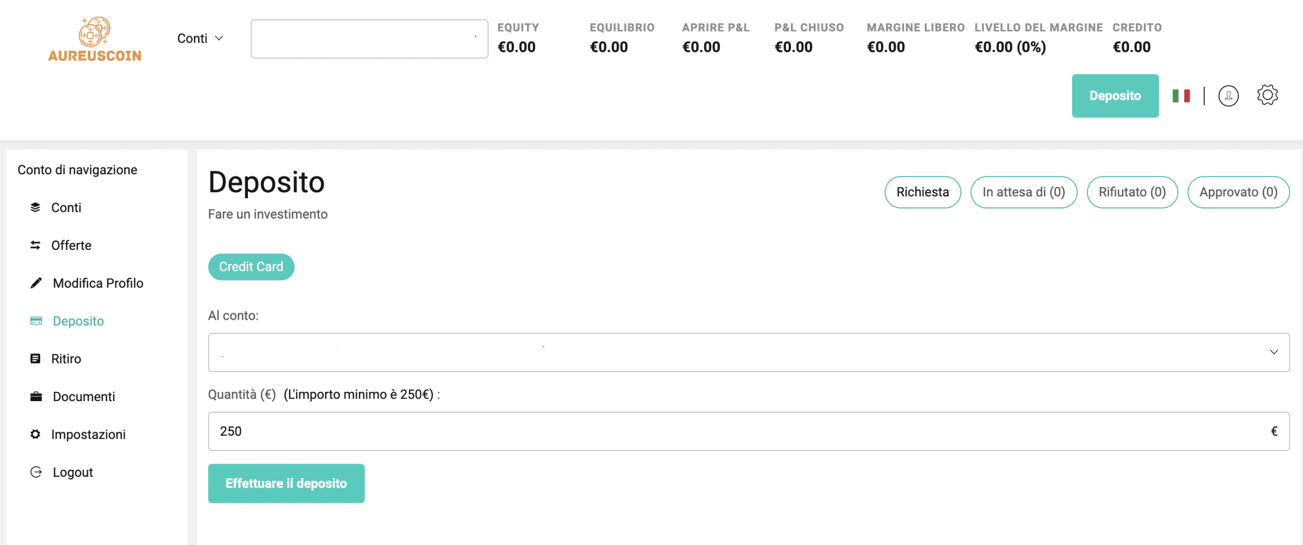Expand the top account selector box
The height and width of the screenshot is (545, 1303).
[x=369, y=39]
